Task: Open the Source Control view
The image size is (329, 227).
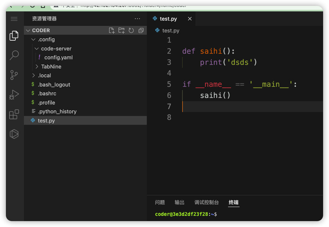Action: coord(14,75)
